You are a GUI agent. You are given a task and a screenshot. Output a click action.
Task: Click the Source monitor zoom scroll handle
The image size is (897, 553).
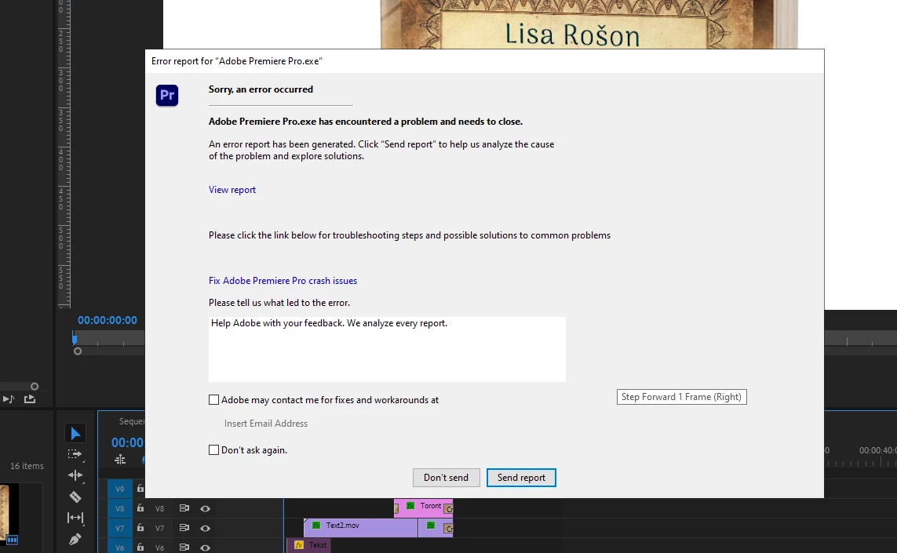tap(78, 351)
